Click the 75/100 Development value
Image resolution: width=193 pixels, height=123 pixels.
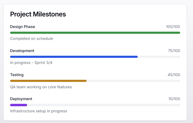pos(174,51)
